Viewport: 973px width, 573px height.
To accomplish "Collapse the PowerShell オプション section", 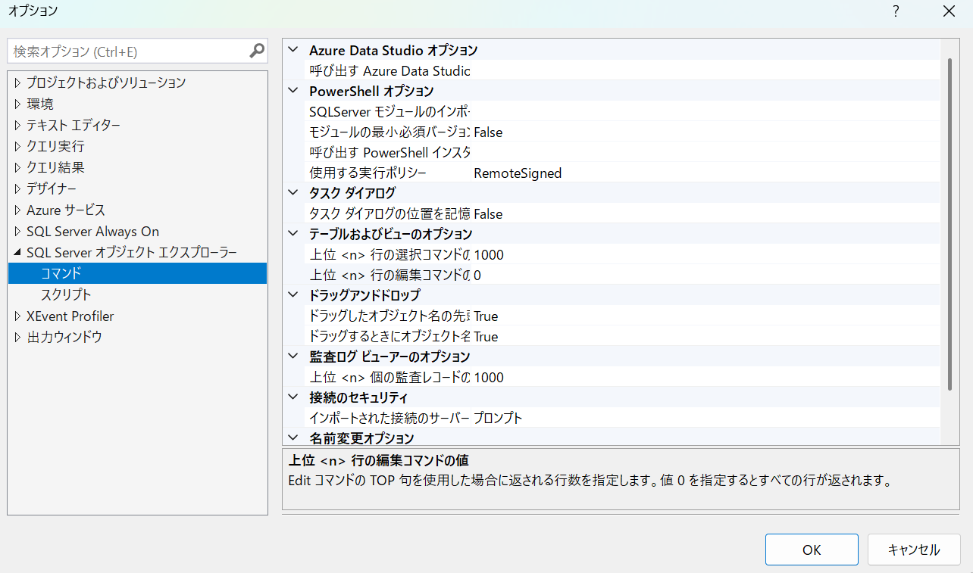I will (293, 91).
